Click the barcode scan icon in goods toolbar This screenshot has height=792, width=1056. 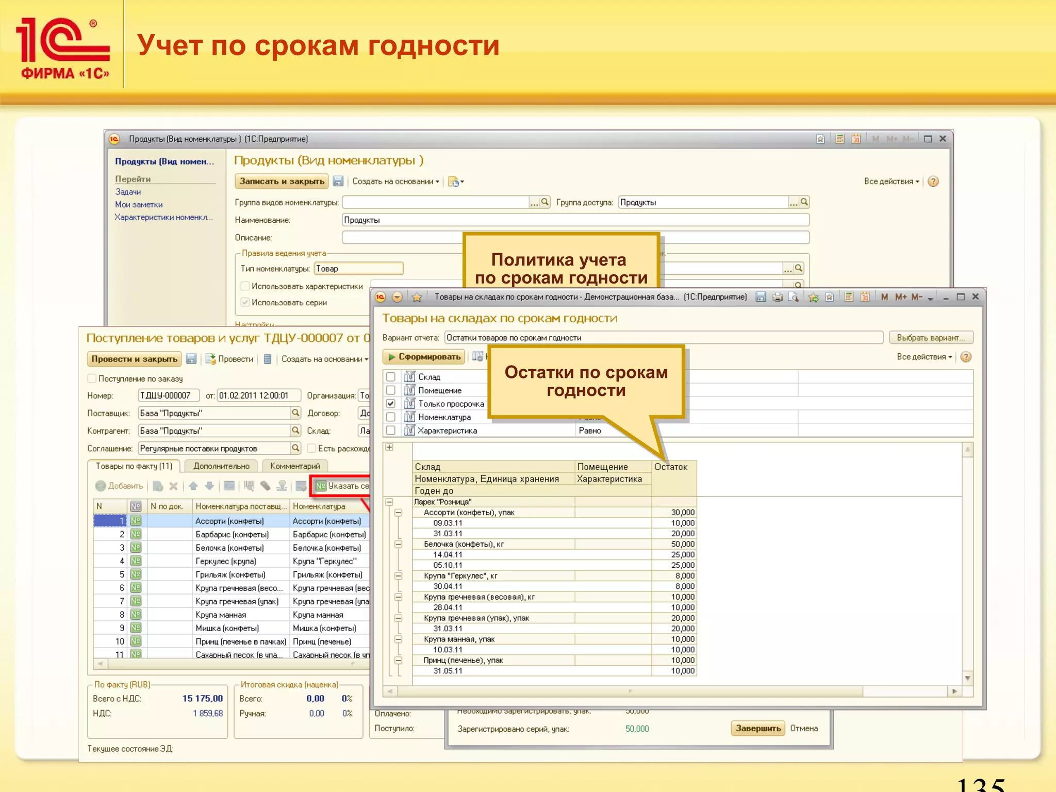click(x=250, y=486)
